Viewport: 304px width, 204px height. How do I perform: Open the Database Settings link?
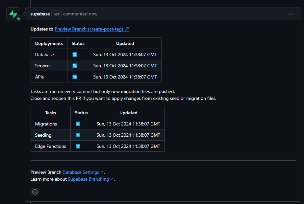click(x=83, y=172)
